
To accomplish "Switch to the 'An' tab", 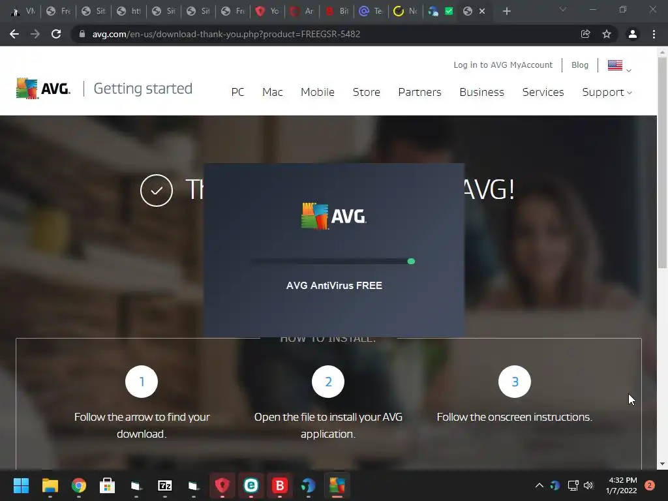I will coord(303,12).
